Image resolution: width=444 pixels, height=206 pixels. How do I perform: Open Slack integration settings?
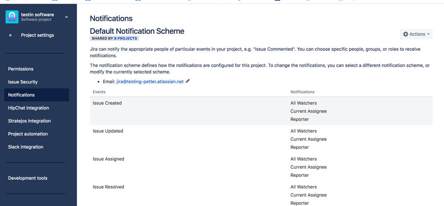click(26, 147)
